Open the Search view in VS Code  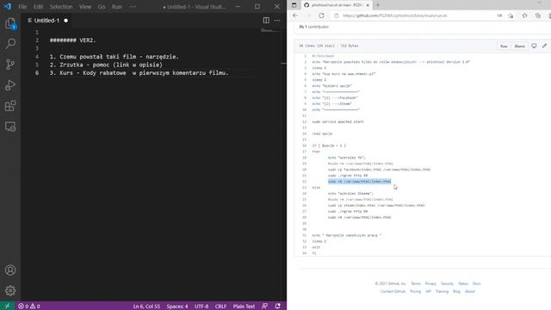tap(10, 44)
